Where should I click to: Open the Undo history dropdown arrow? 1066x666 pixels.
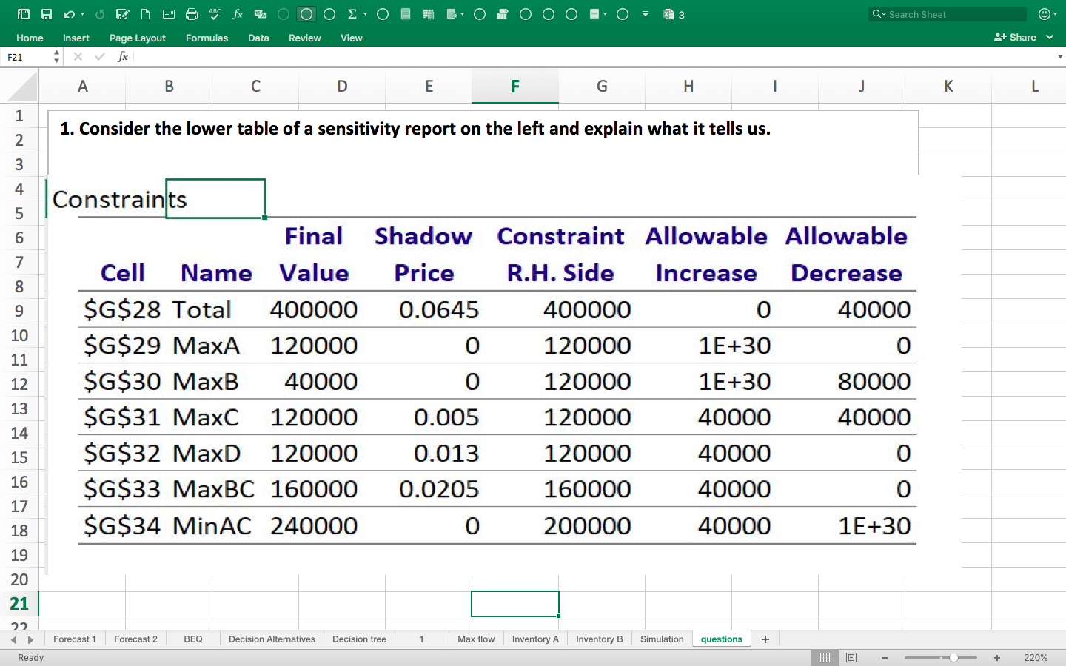coord(82,14)
